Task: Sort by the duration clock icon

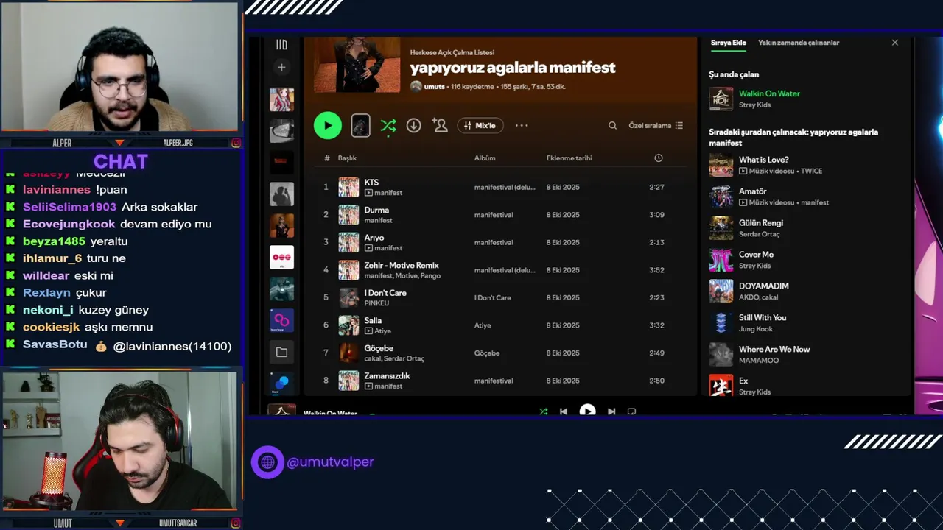Action: point(659,158)
